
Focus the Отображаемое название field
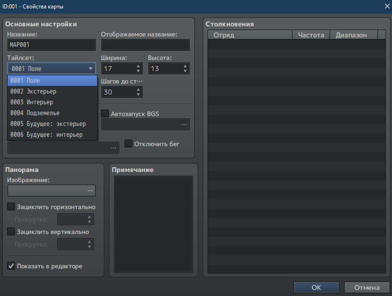pos(145,45)
